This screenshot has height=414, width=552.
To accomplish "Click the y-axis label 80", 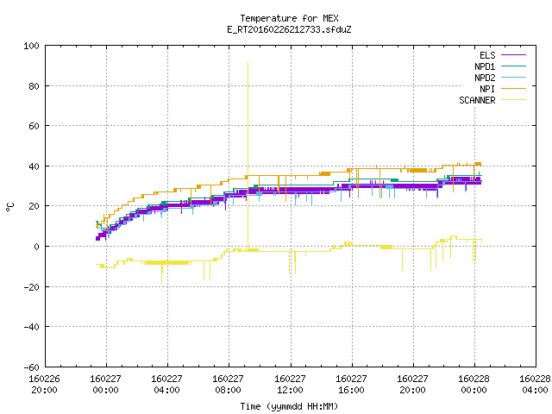I will point(34,86).
